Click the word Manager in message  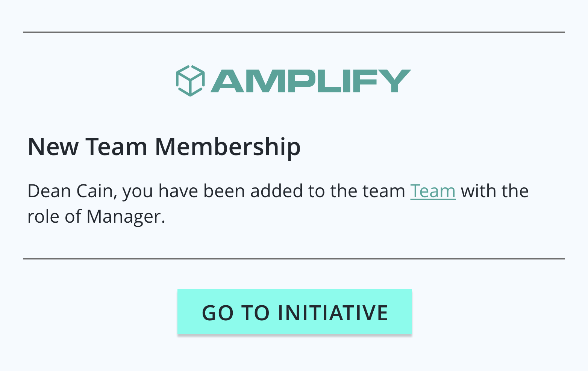(x=126, y=217)
